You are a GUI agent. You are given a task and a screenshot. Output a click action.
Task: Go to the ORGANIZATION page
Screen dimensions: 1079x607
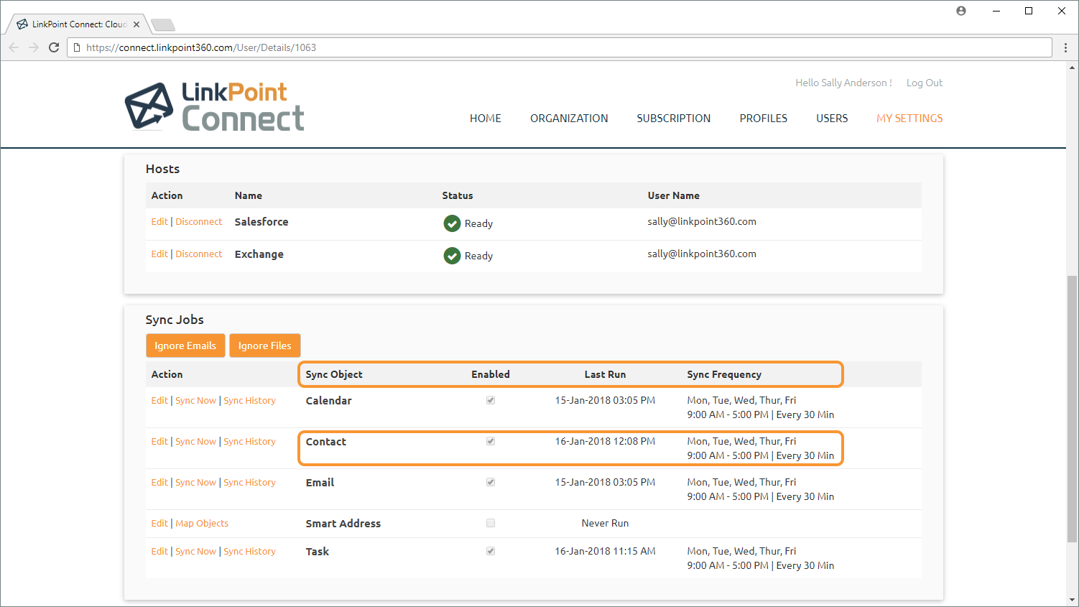click(x=569, y=119)
